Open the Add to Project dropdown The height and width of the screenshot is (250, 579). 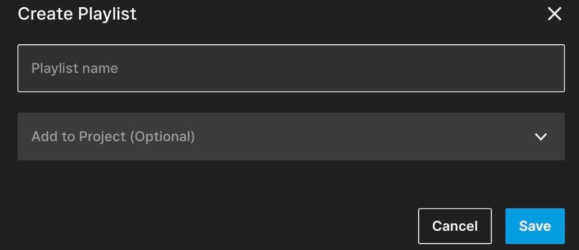(291, 137)
